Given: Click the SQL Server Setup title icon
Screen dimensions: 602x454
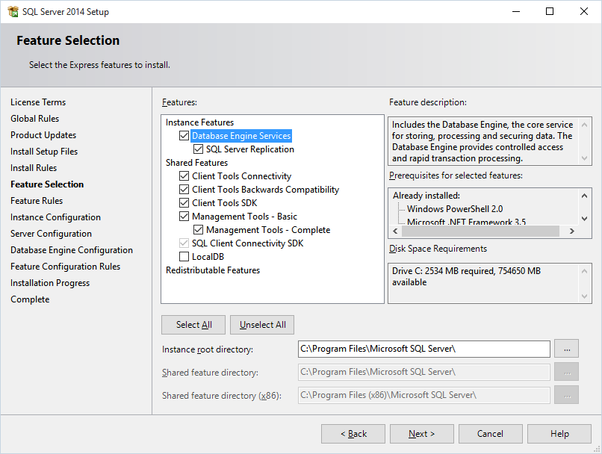Looking at the screenshot, I should coord(13,11).
